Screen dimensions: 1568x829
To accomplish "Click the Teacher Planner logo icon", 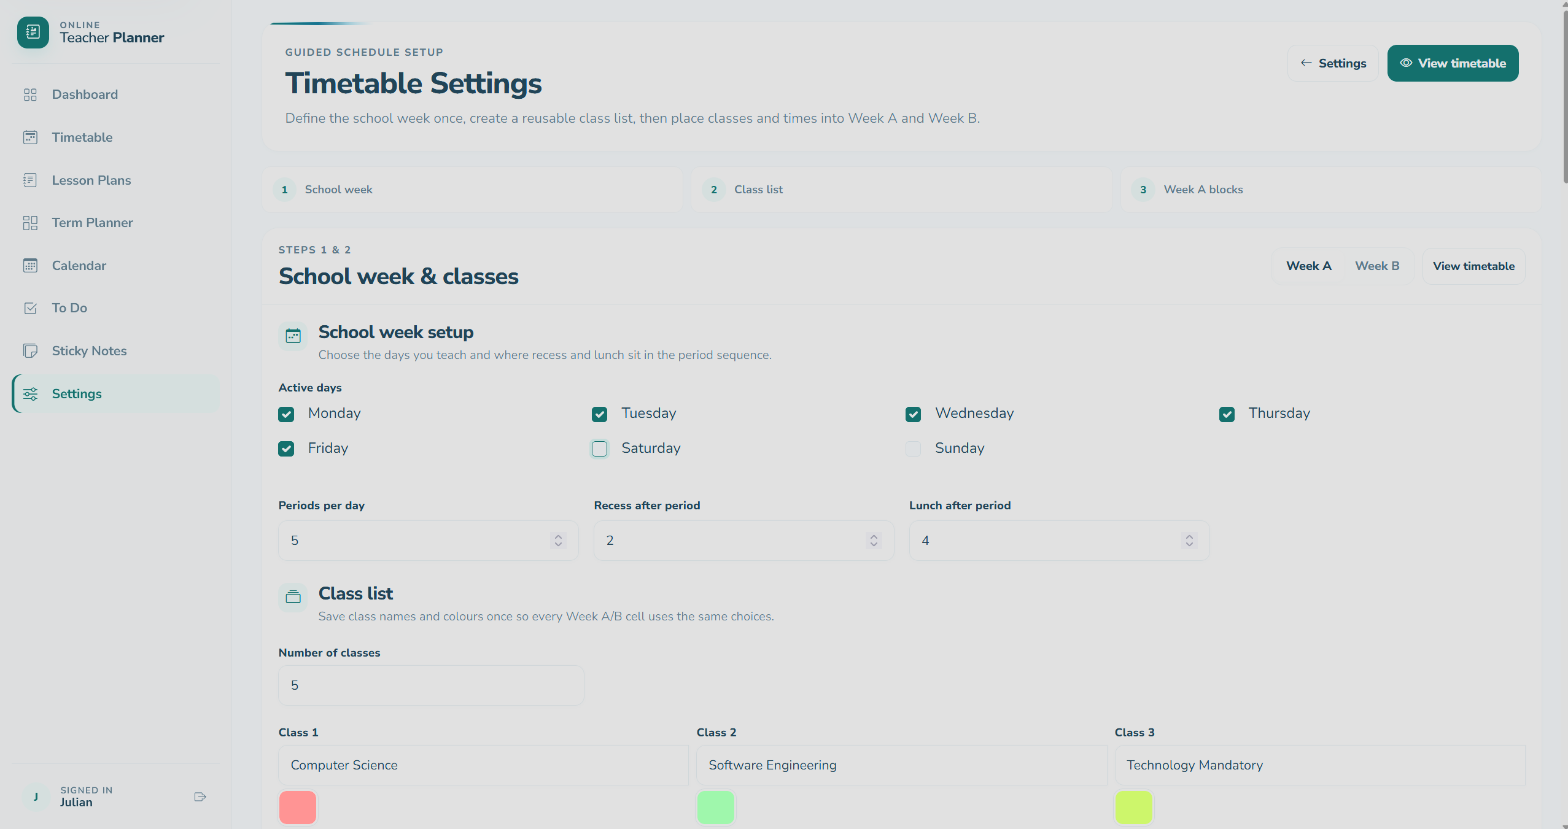I will 33,33.
